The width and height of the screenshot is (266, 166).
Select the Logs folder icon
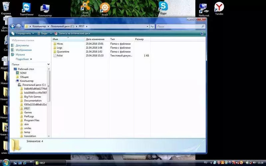[55, 47]
